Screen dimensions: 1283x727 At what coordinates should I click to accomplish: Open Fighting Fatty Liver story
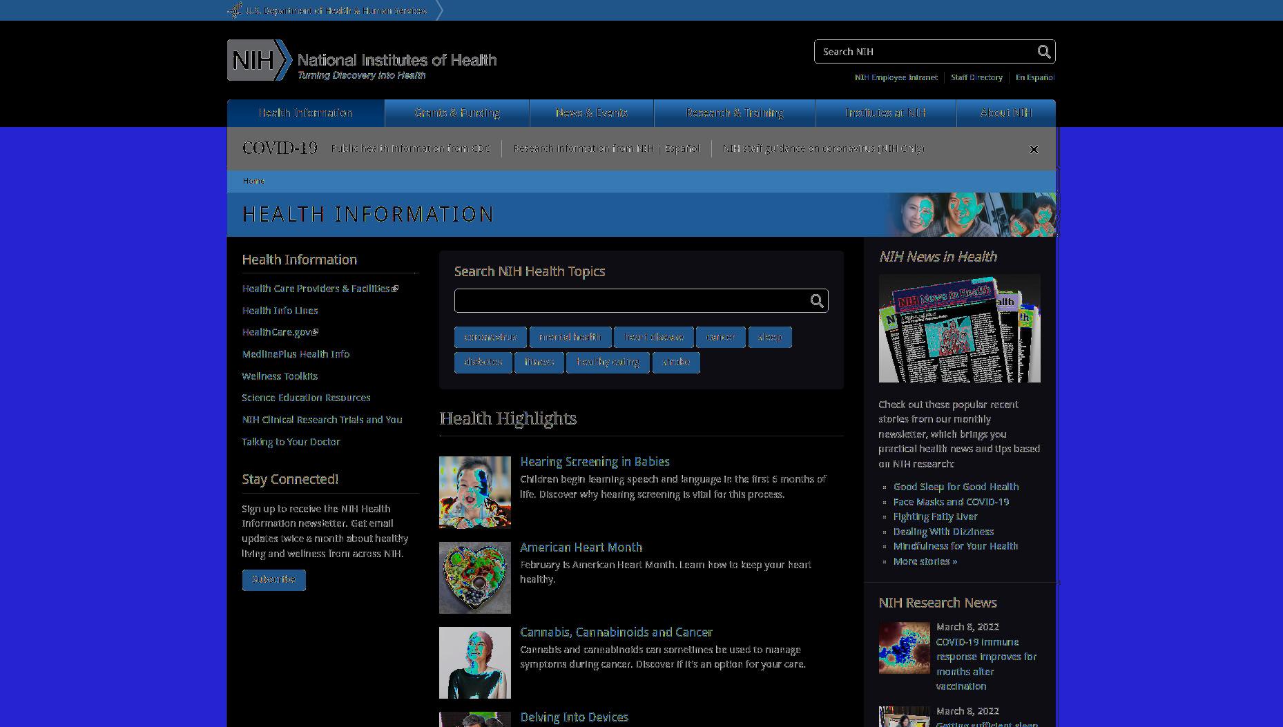(935, 516)
